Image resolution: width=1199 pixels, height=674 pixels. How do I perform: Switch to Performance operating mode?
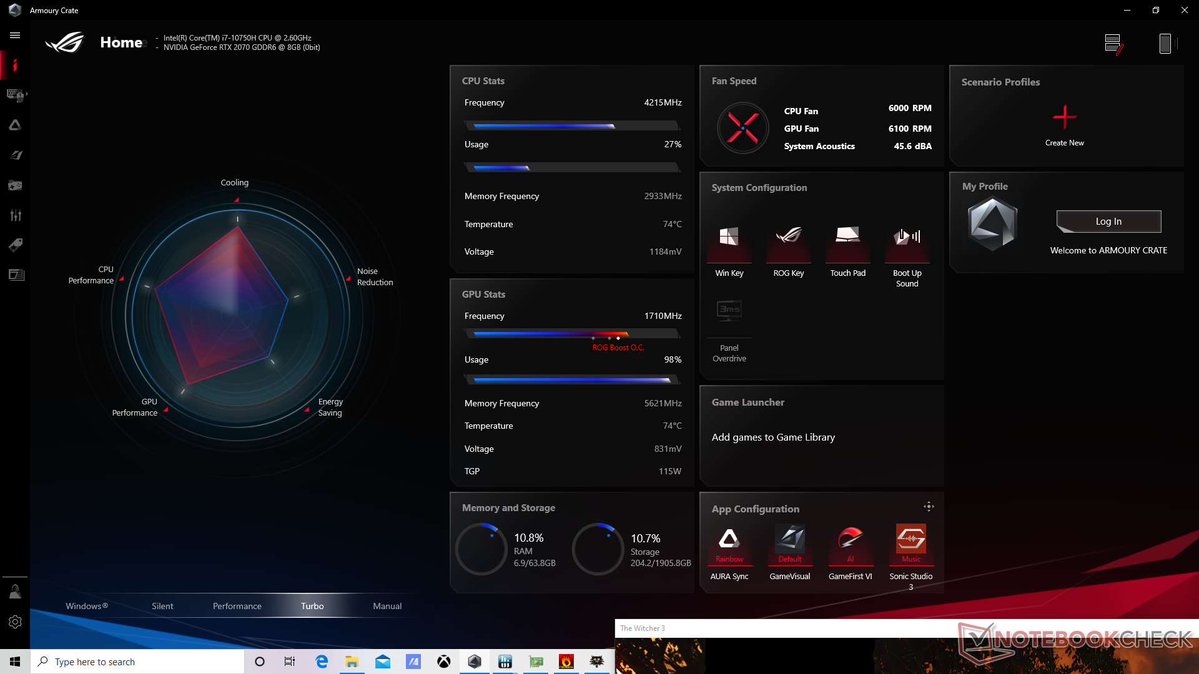click(237, 606)
